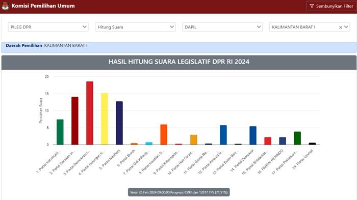Click the '24. Partai Ummat' axis label
Image resolution: width=357 pixels, height=200 pixels.
point(302,159)
